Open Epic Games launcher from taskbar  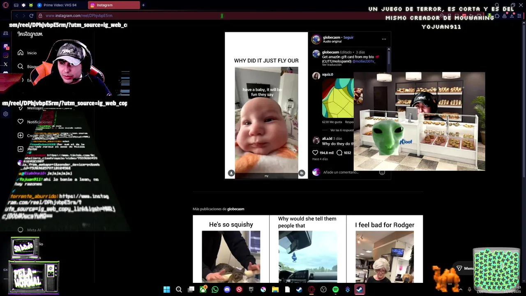(x=251, y=289)
